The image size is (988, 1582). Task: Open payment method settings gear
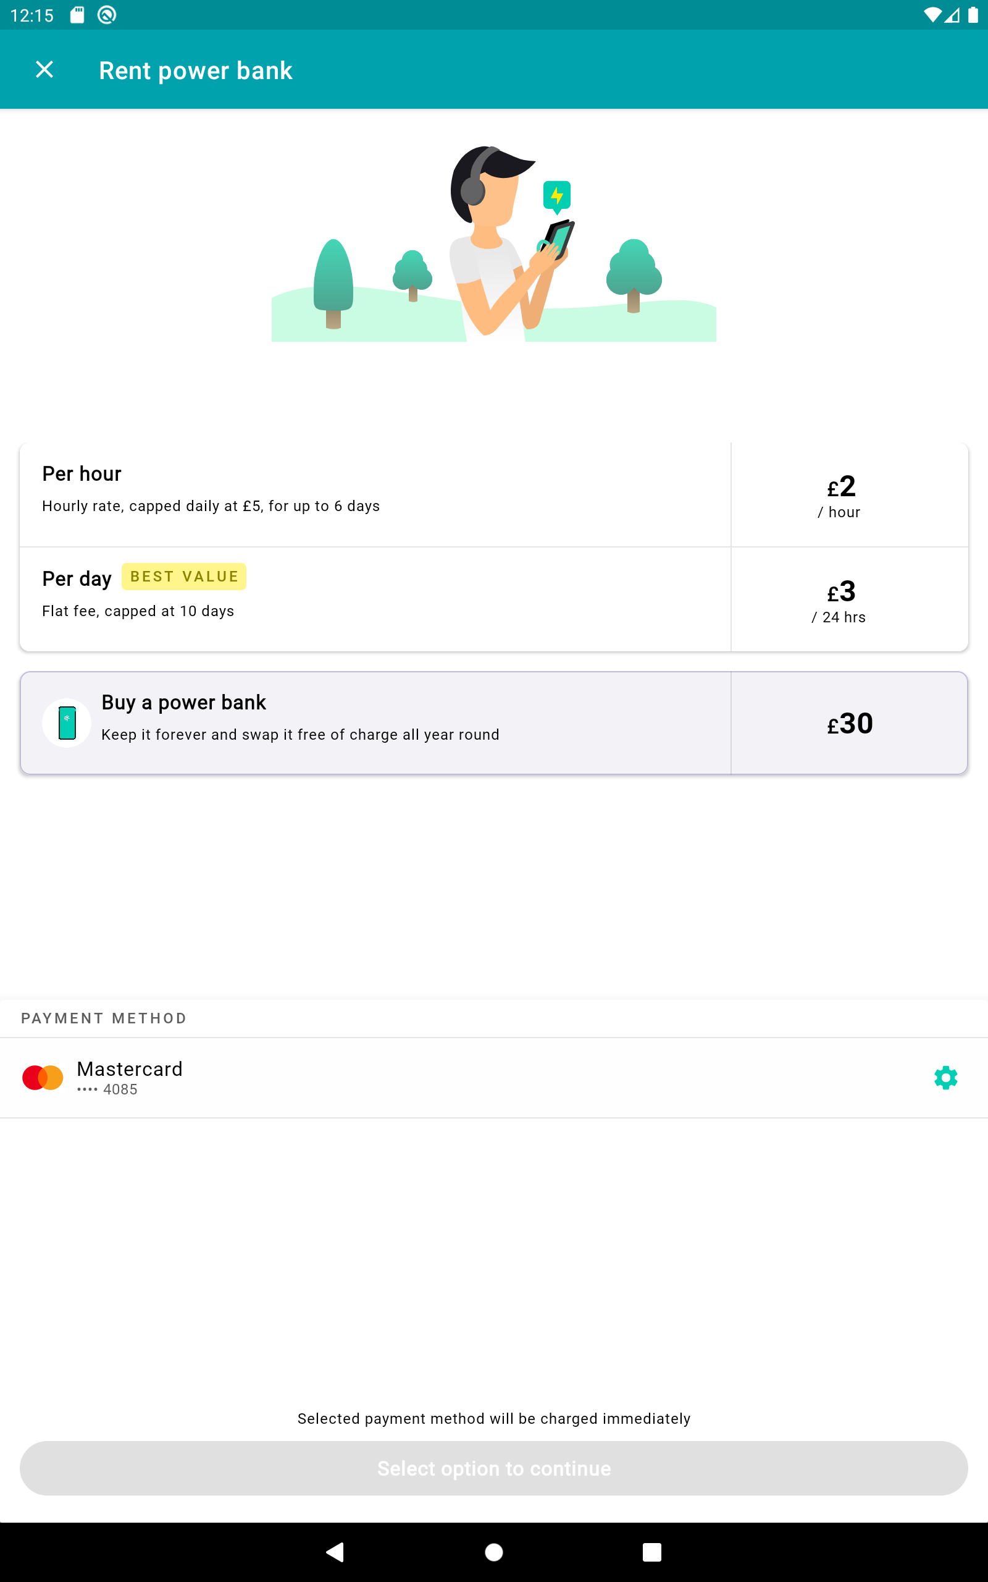tap(945, 1077)
